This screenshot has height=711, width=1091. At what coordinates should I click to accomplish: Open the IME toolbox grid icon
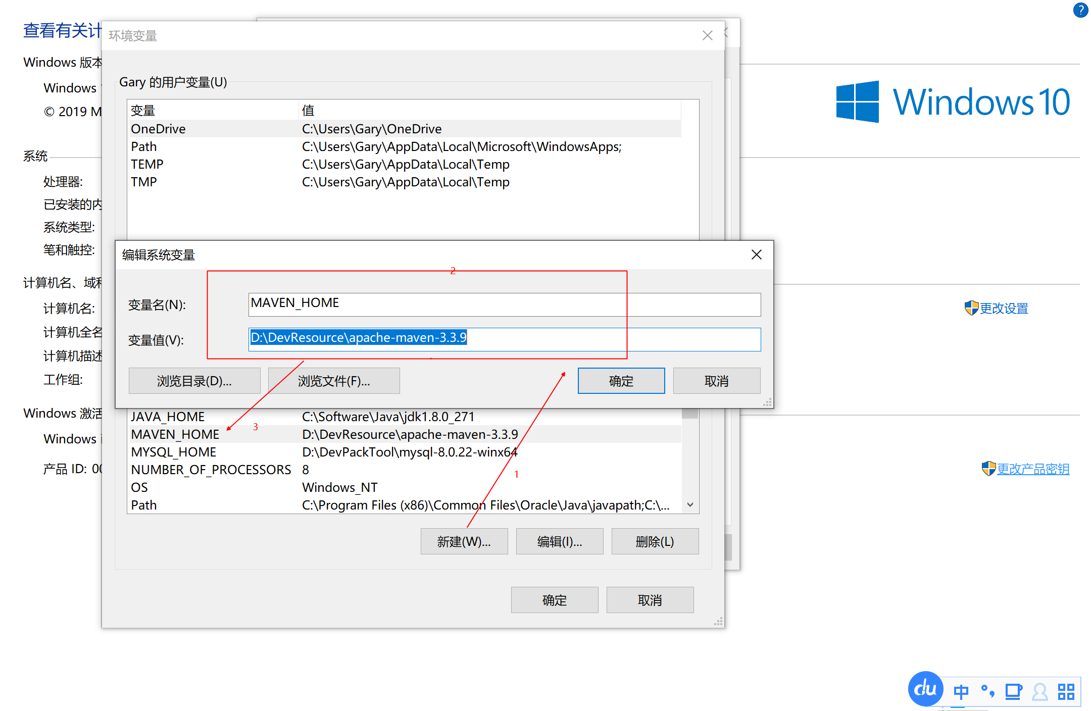tap(1066, 691)
